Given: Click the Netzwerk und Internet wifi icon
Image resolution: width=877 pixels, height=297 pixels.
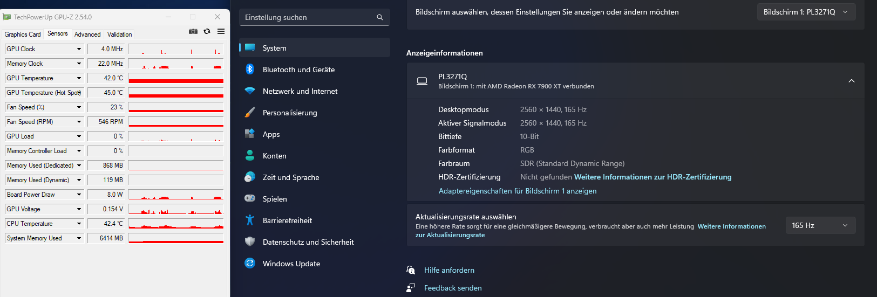Looking at the screenshot, I should tap(250, 91).
